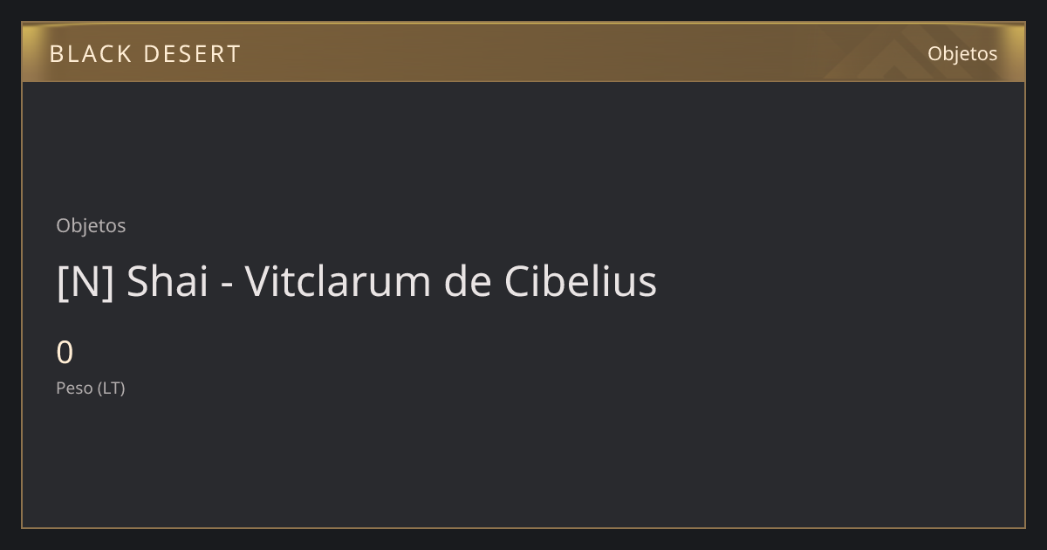Click the BLACK DESERT header logo text
1047x550 pixels.
point(145,54)
